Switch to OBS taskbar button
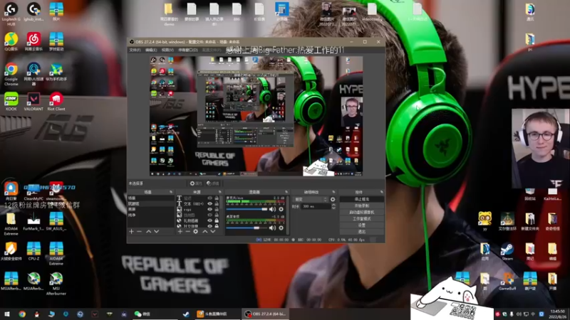This screenshot has height=320, width=570. coord(265,314)
